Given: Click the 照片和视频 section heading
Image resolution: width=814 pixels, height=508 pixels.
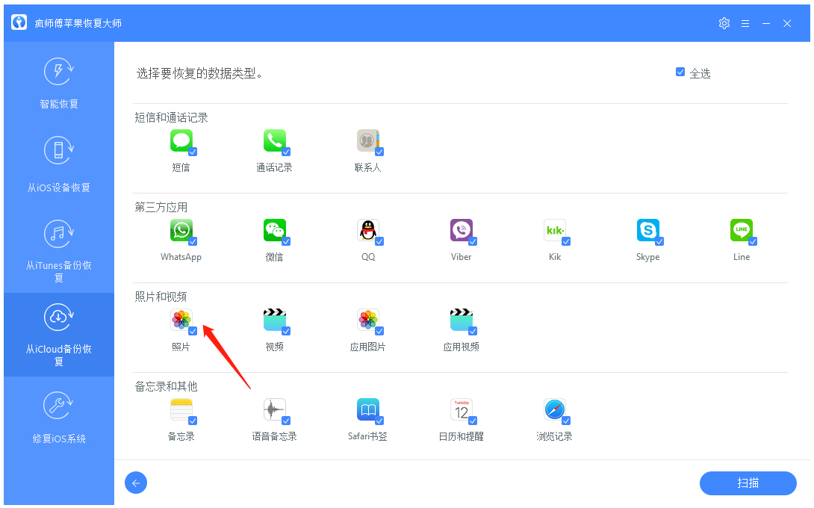Looking at the screenshot, I should (161, 297).
